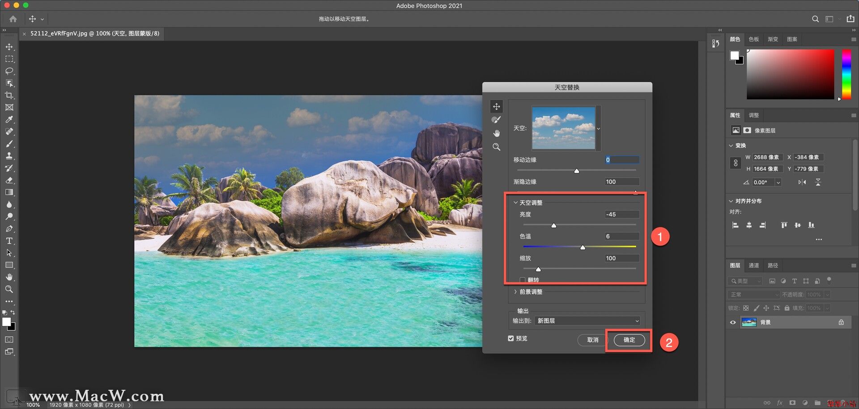Select the Eraser tool
The width and height of the screenshot is (859, 409).
coord(9,180)
